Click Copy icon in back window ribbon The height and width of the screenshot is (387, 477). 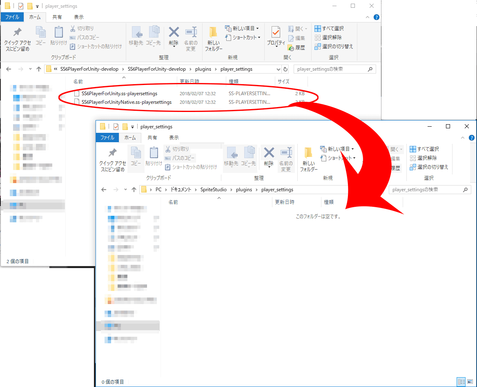[x=40, y=36]
